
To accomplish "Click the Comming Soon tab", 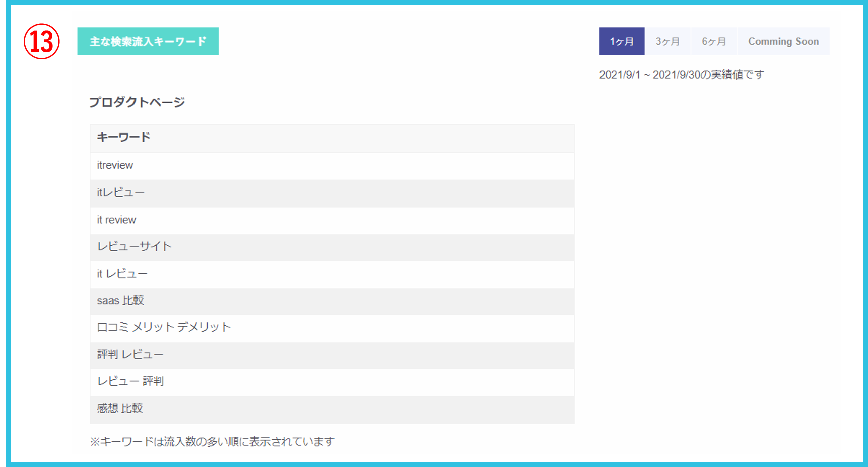I will click(x=783, y=41).
